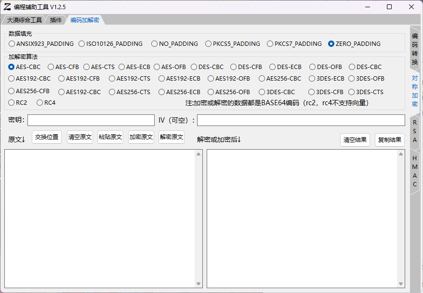Select the 3DES-CBC algorithm radio button
Image resolution: width=423 pixels, height=293 pixels.
(x=262, y=92)
